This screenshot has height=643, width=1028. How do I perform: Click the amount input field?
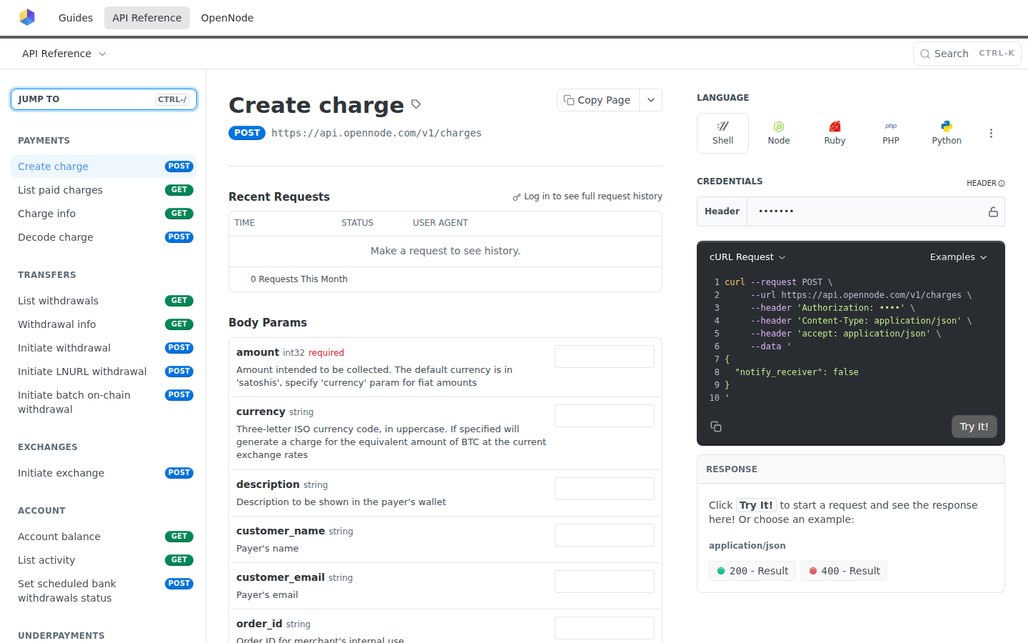pos(605,357)
